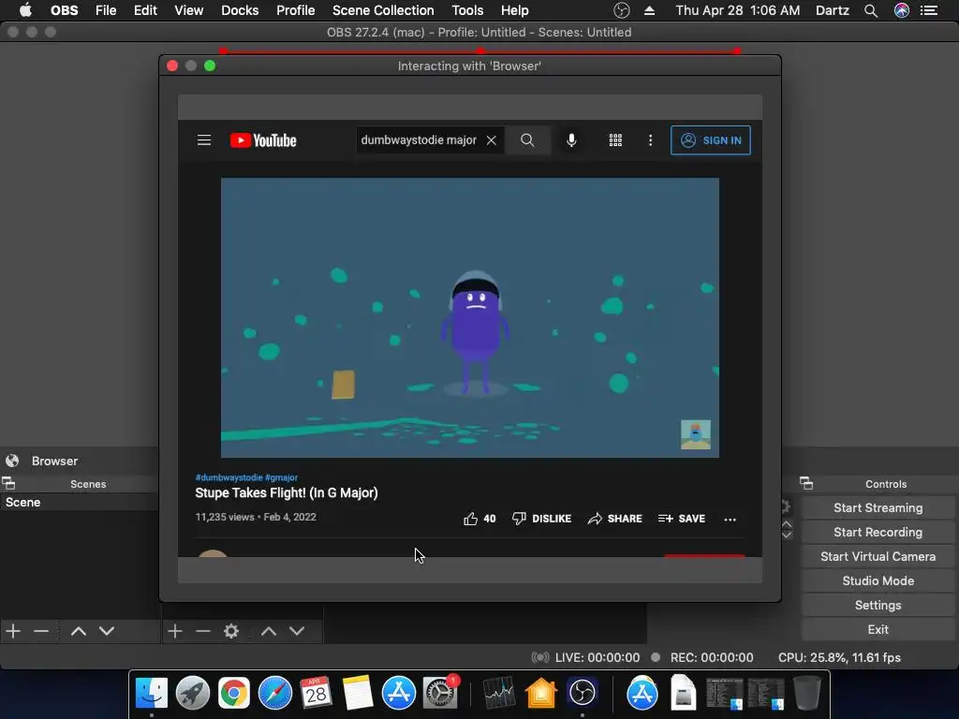
Task: Click the channel watermark thumbnail in video
Action: 696,434
